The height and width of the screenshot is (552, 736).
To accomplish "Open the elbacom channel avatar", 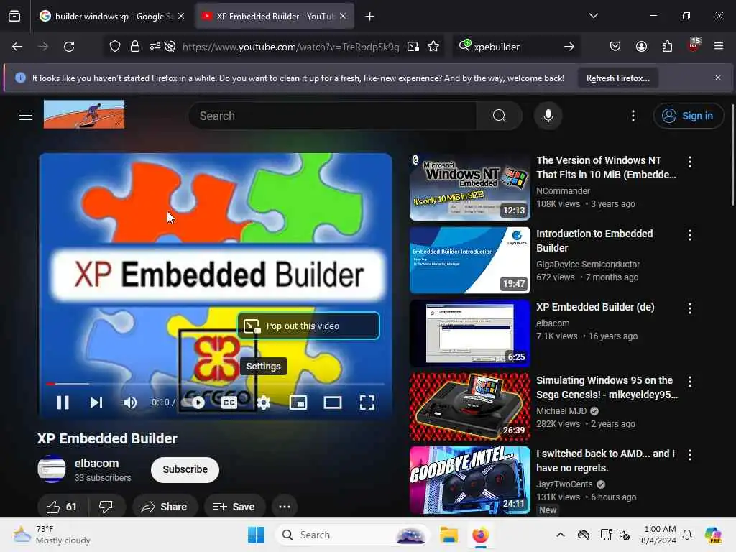I will 52,469.
